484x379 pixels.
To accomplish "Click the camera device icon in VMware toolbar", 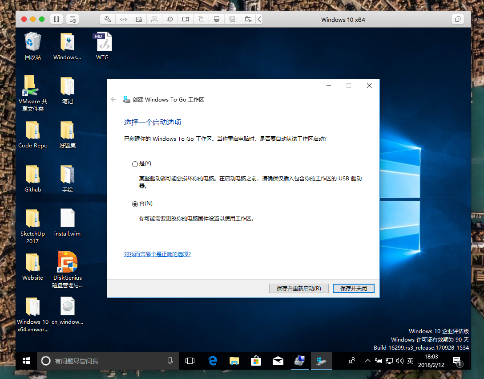I will (185, 19).
